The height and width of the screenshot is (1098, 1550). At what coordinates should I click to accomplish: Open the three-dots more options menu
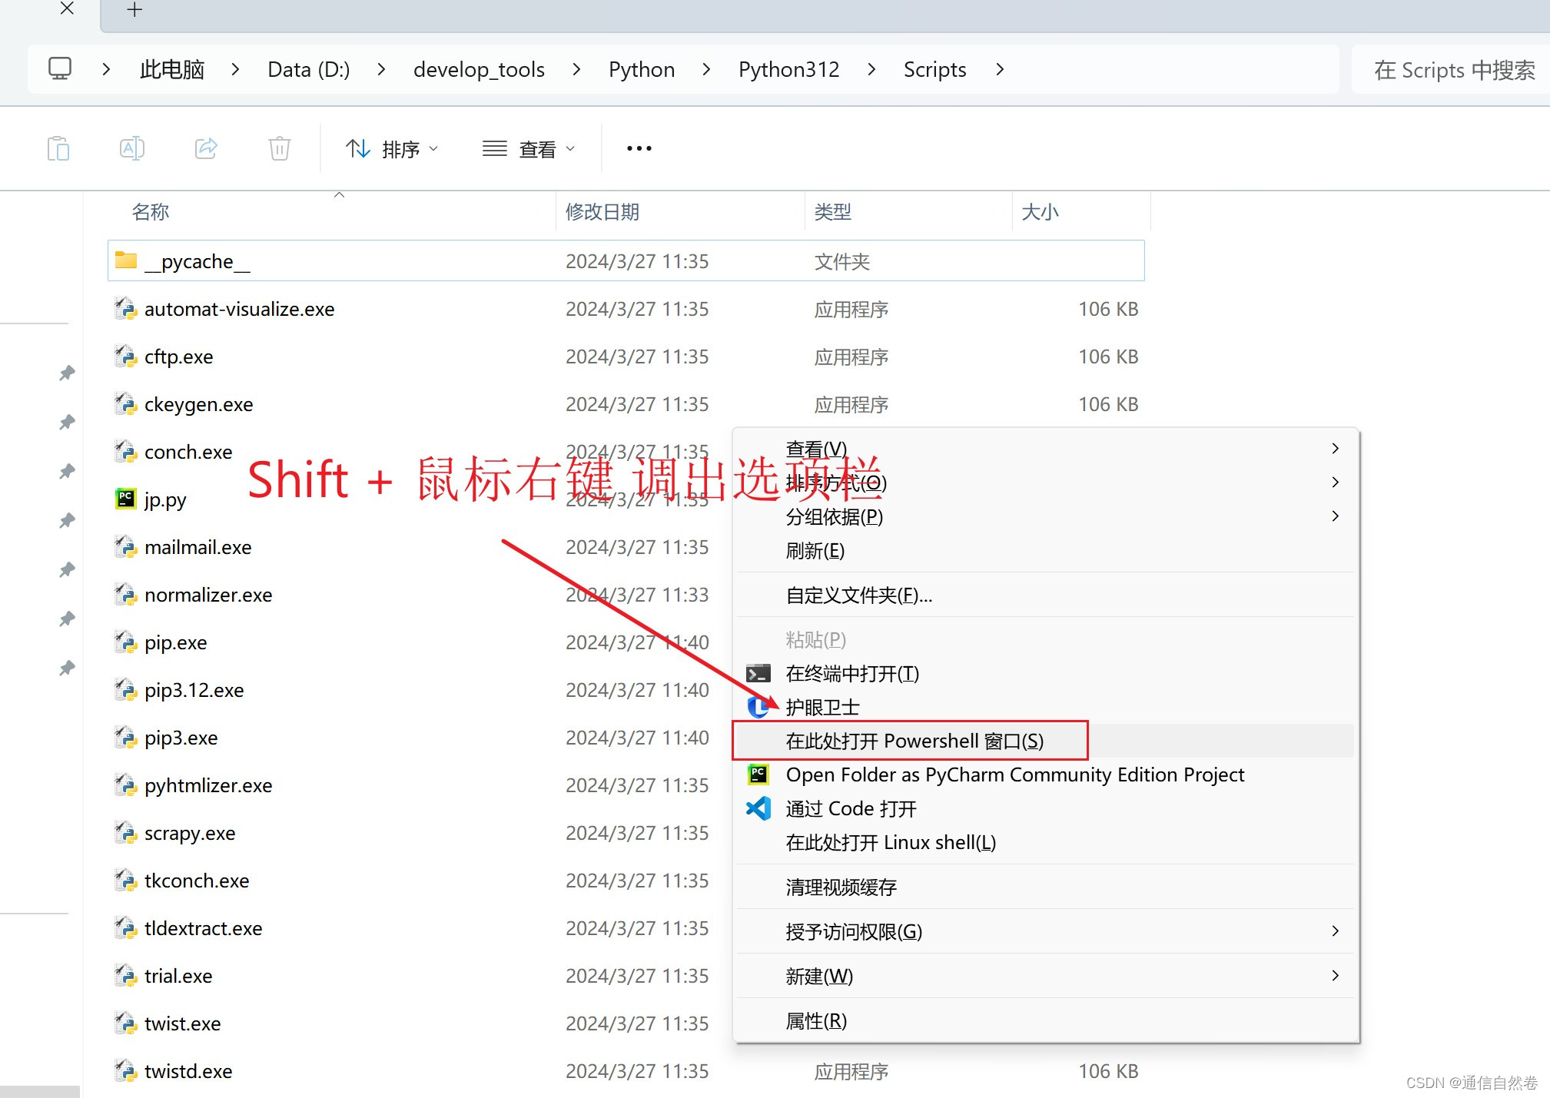coord(639,148)
